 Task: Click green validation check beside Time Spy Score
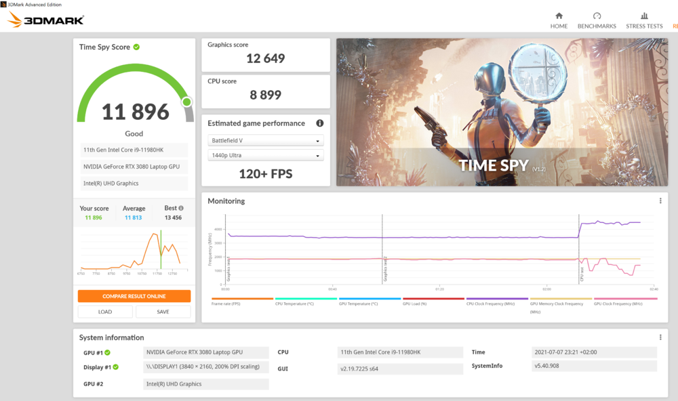(137, 47)
